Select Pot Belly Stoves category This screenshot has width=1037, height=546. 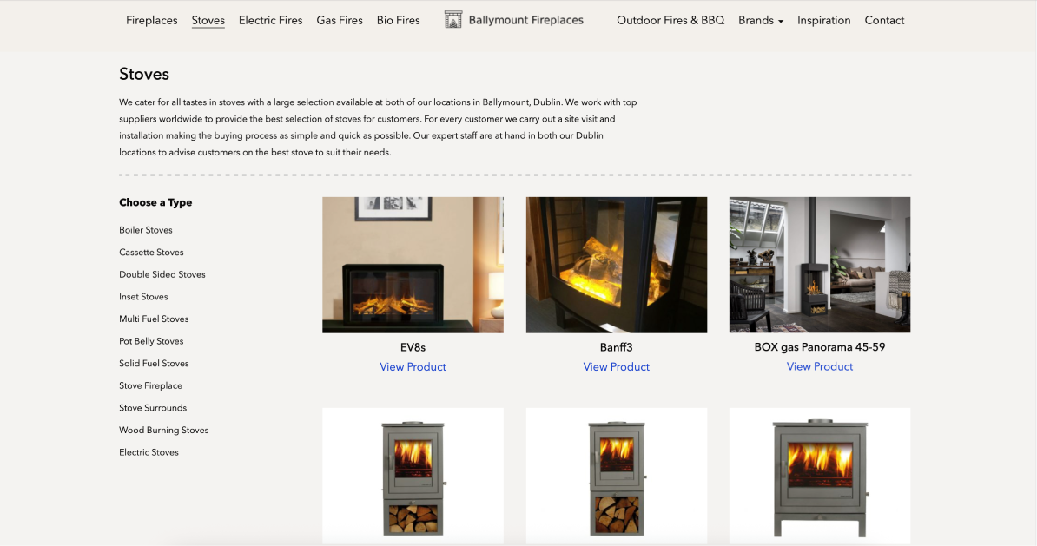151,341
